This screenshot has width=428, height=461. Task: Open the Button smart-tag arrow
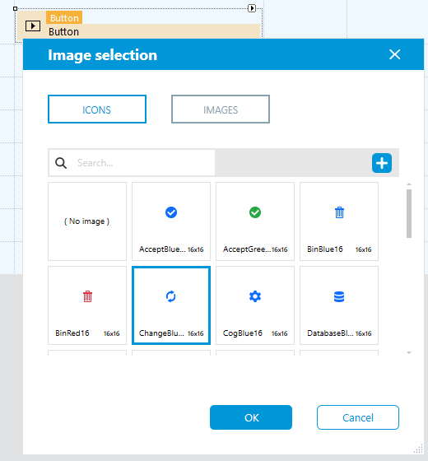click(x=252, y=8)
